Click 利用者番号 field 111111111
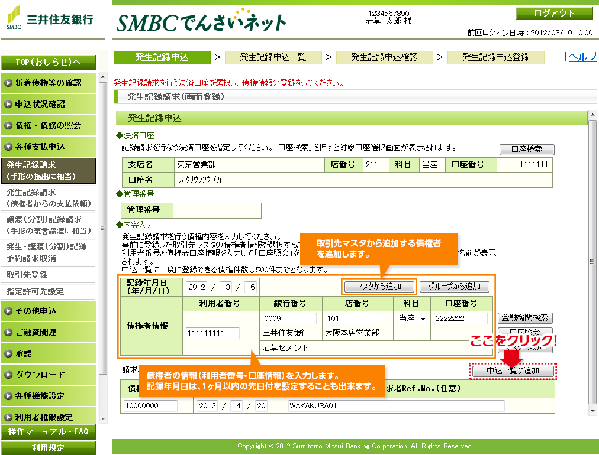 point(212,333)
